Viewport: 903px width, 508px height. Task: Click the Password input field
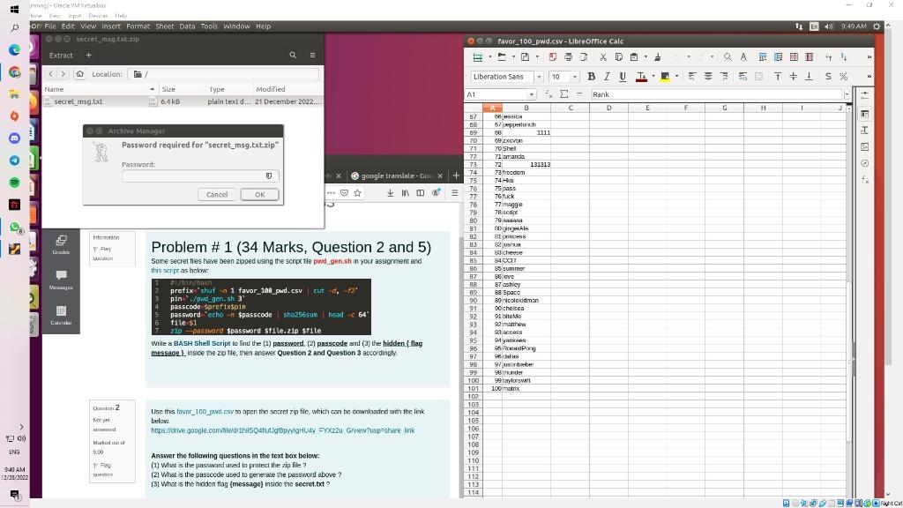point(200,176)
